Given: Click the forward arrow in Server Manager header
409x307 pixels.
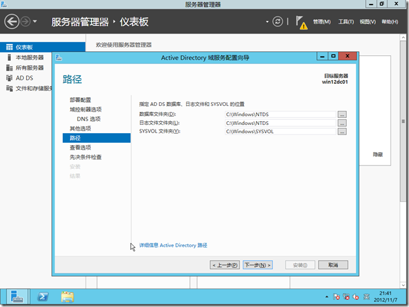Looking at the screenshot, I should click(25, 22).
